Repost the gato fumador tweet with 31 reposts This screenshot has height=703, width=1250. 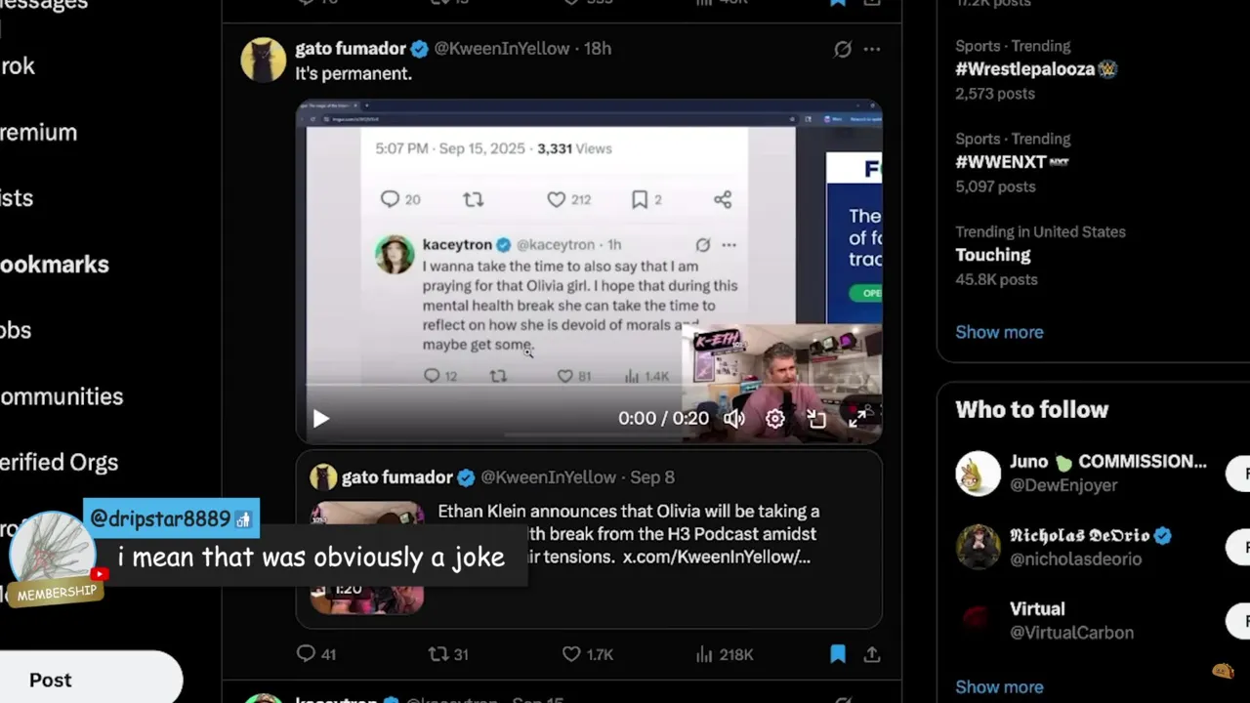[x=448, y=654]
